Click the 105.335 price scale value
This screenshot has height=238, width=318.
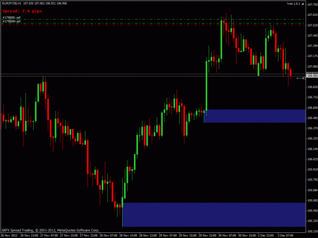312,221
